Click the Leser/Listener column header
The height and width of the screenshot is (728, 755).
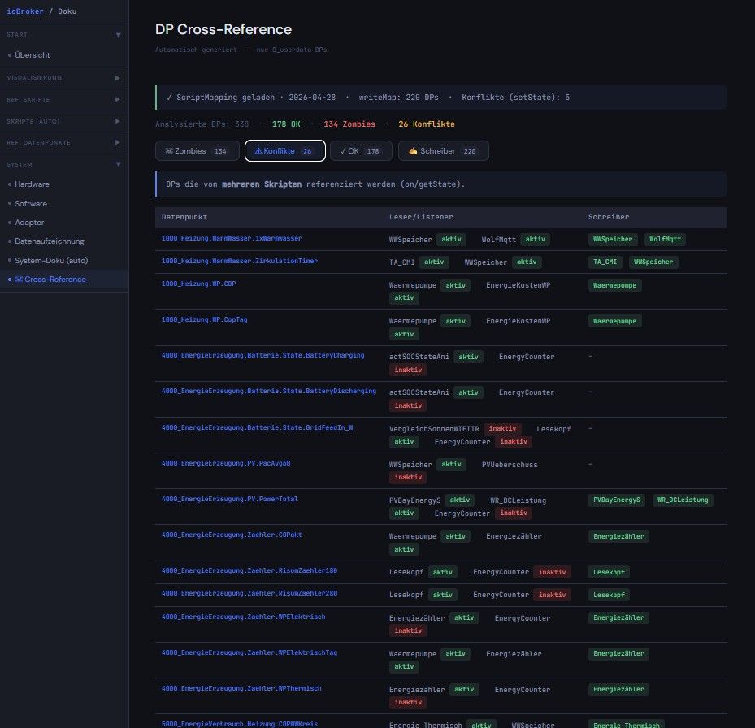[x=421, y=217]
